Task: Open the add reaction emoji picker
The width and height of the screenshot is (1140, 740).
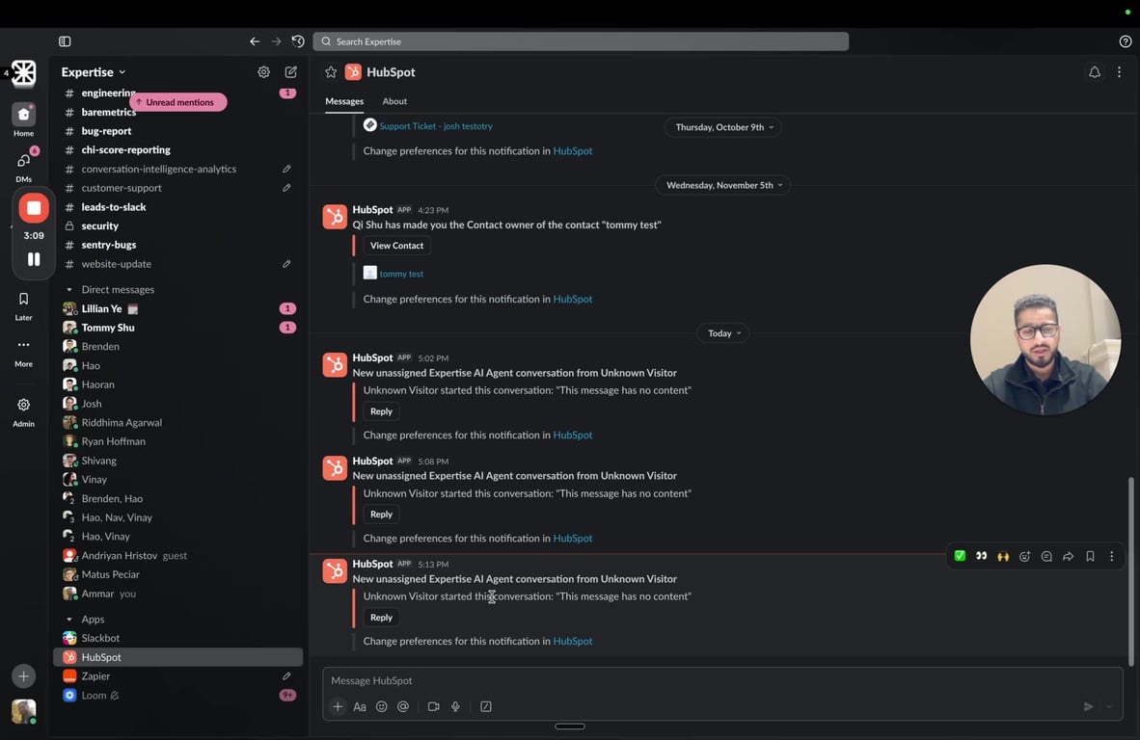Action: (x=1024, y=556)
